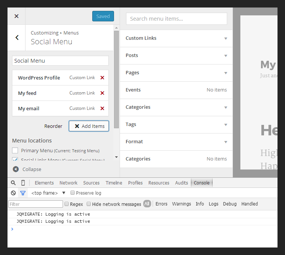This screenshot has height=255, width=285.
Task: Filter console by Debug
Action: 230,204
